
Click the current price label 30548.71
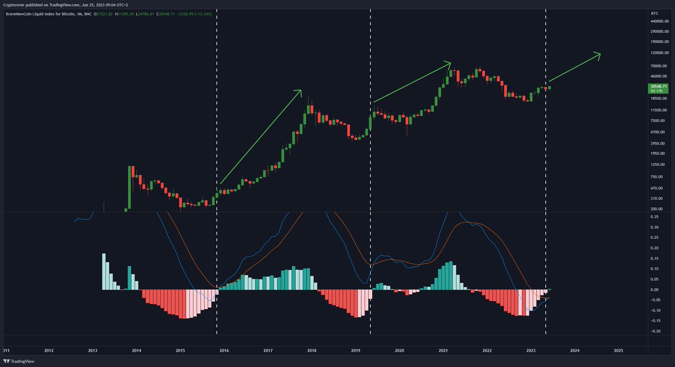(658, 86)
